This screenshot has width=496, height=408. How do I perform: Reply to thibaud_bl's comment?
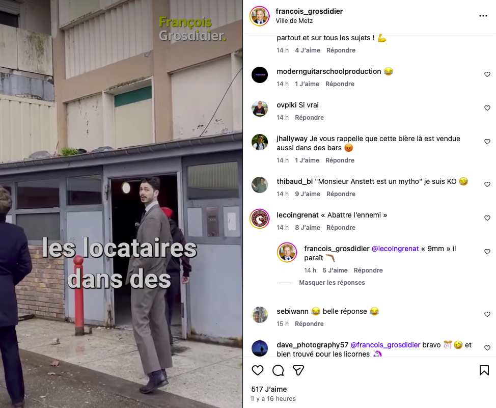click(x=341, y=194)
